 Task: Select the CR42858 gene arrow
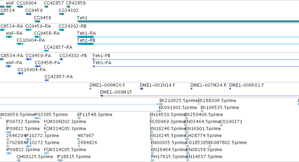point(68,7)
